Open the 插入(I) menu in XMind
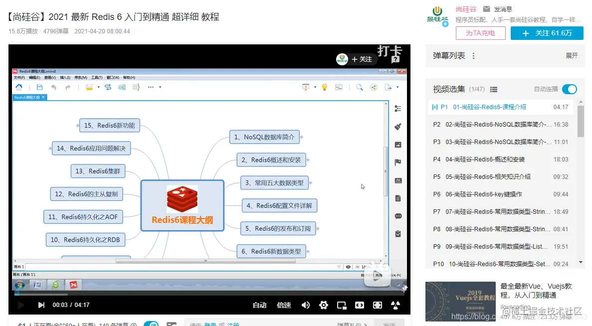 click(65, 77)
